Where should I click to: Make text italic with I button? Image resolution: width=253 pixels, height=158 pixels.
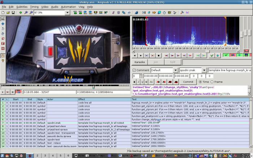click(138, 82)
